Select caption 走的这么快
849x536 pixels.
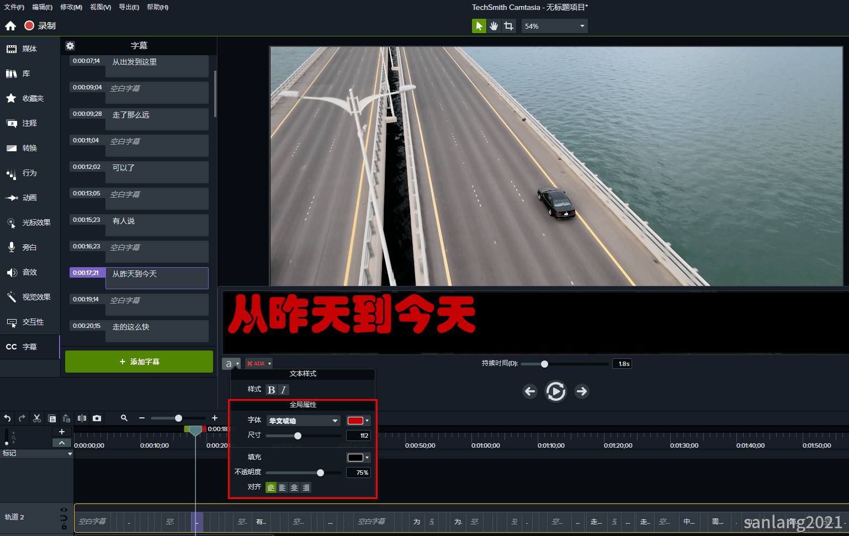(x=157, y=331)
